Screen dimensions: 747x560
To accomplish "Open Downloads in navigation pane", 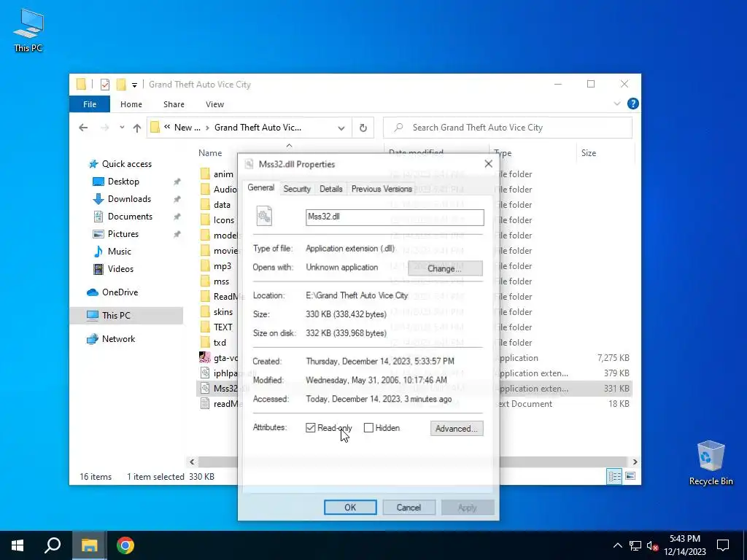I will [x=129, y=199].
